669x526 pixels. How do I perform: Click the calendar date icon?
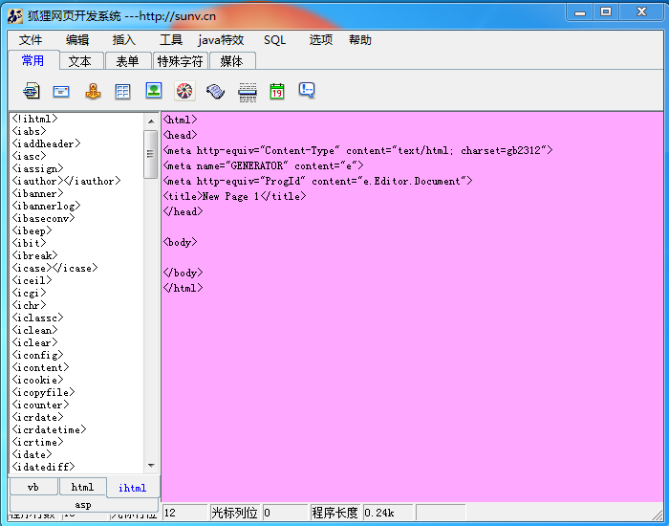(277, 92)
